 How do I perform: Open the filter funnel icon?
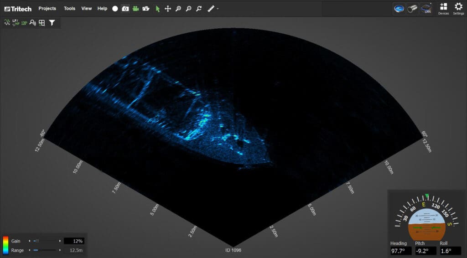click(52, 22)
